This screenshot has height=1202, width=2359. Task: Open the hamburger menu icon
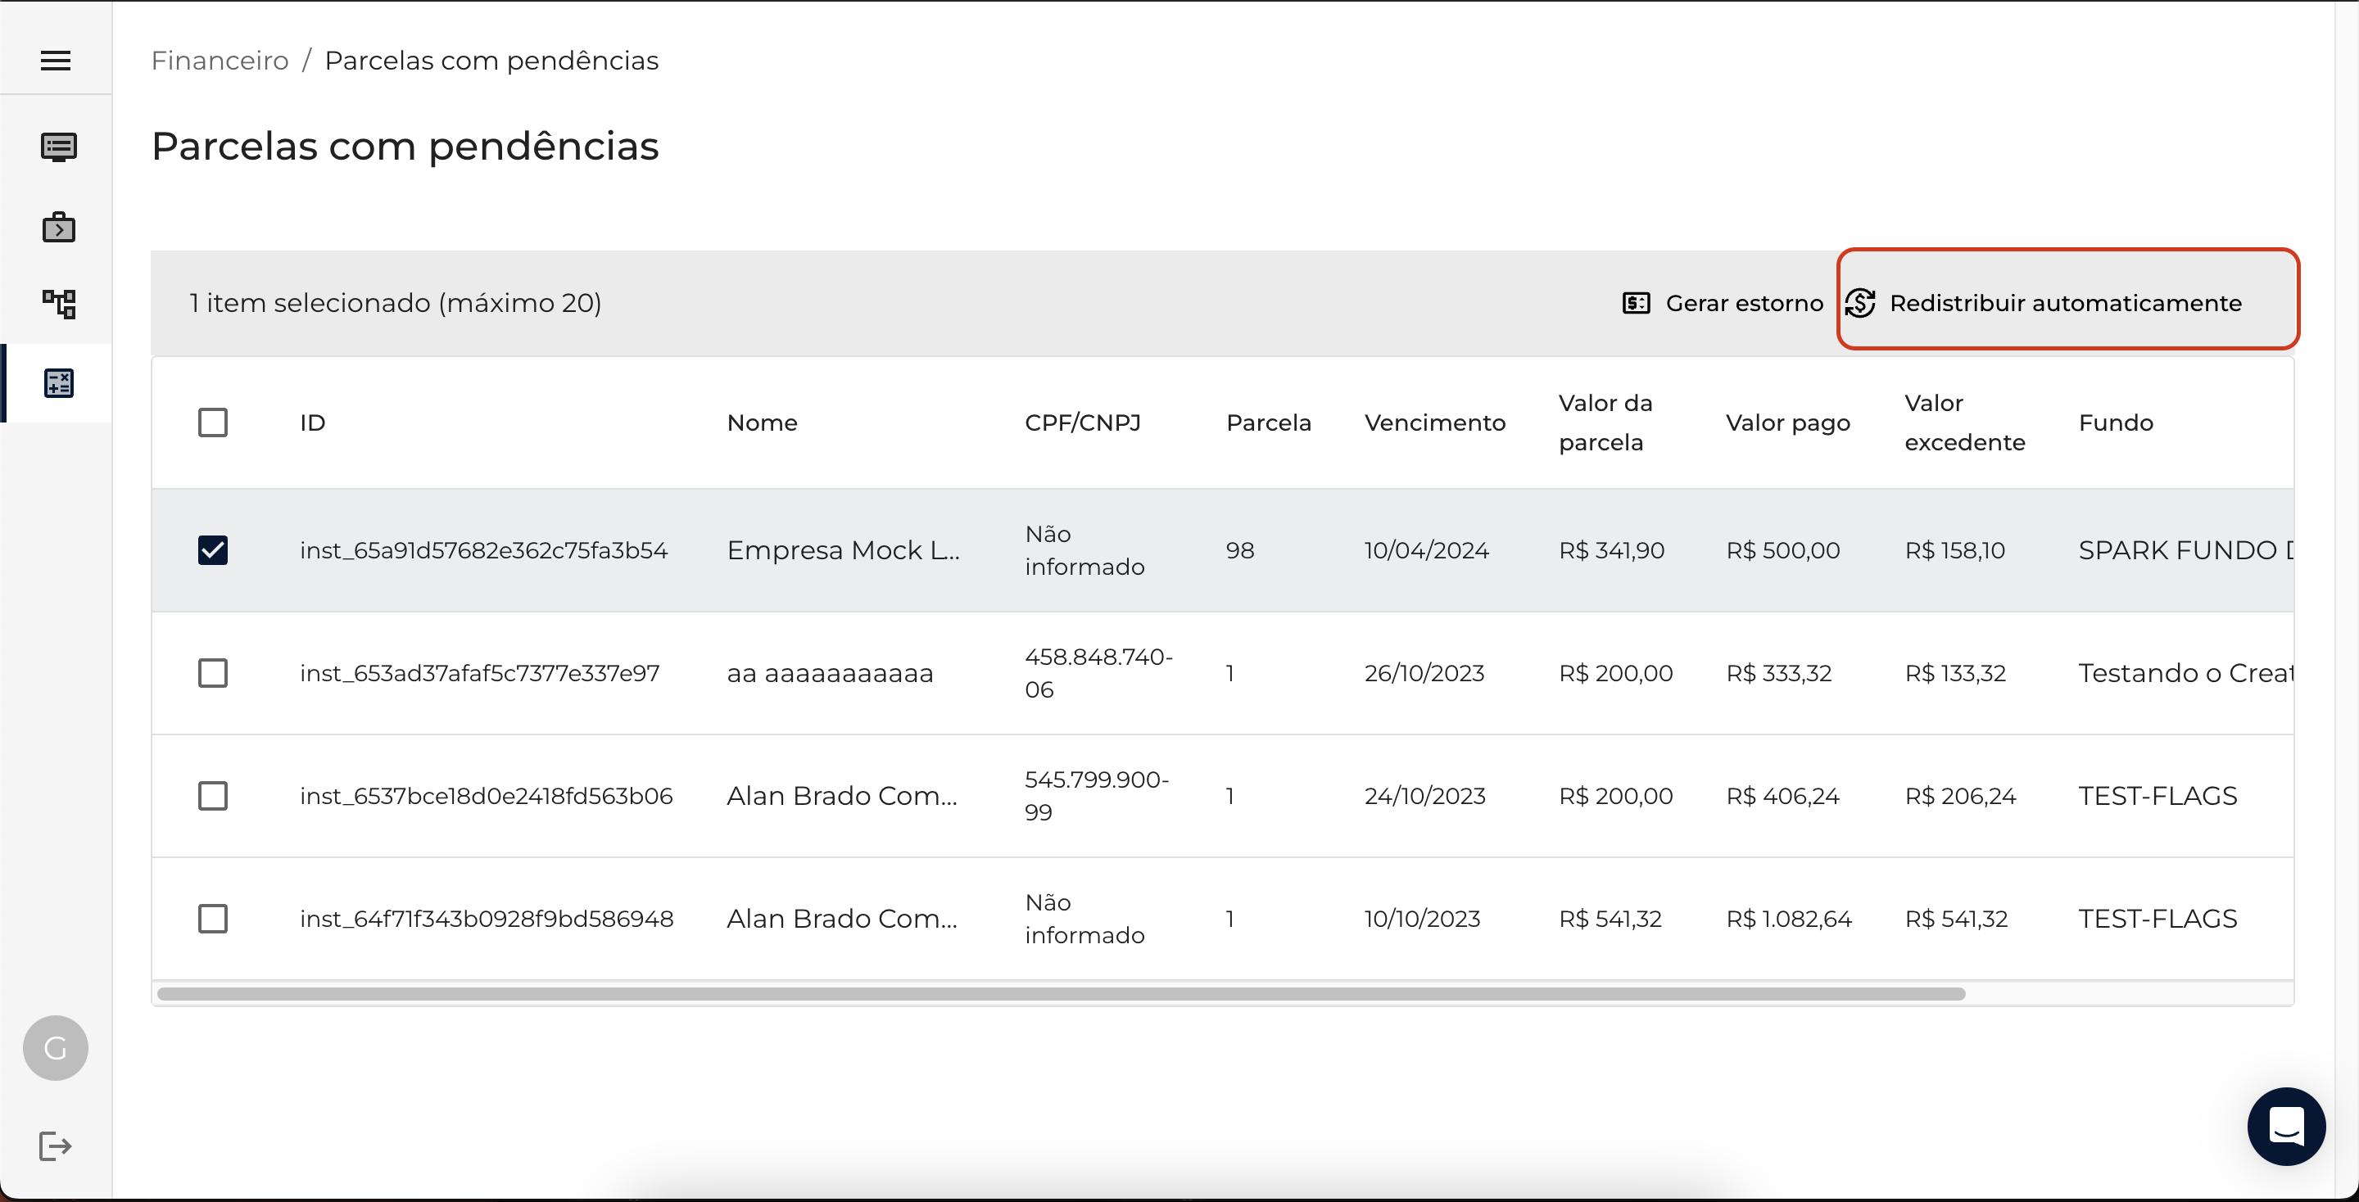click(56, 61)
